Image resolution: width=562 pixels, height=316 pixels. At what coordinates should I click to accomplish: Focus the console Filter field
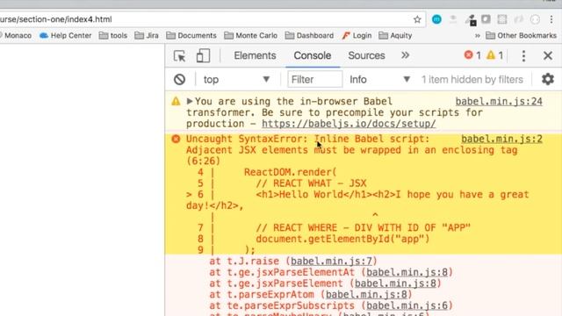pyautogui.click(x=314, y=79)
